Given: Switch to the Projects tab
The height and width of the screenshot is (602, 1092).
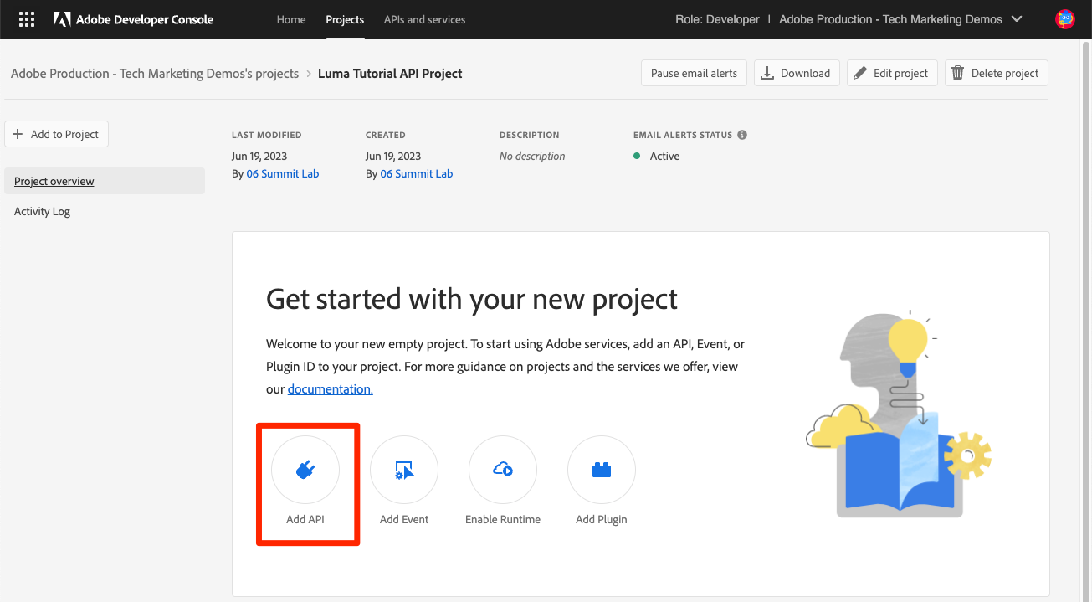Looking at the screenshot, I should point(345,19).
